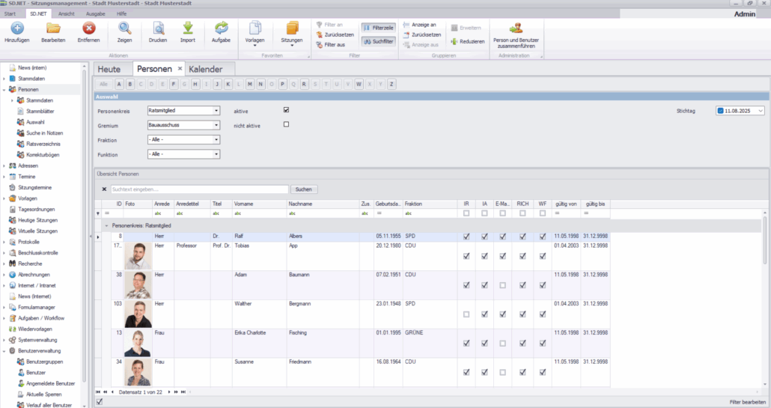Enable the nicht aktive checkbox
Viewport: 771px width, 408px height.
click(x=286, y=124)
